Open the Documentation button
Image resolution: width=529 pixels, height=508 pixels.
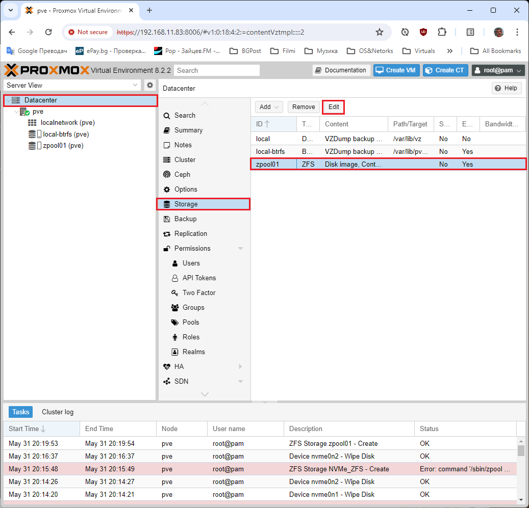point(341,70)
